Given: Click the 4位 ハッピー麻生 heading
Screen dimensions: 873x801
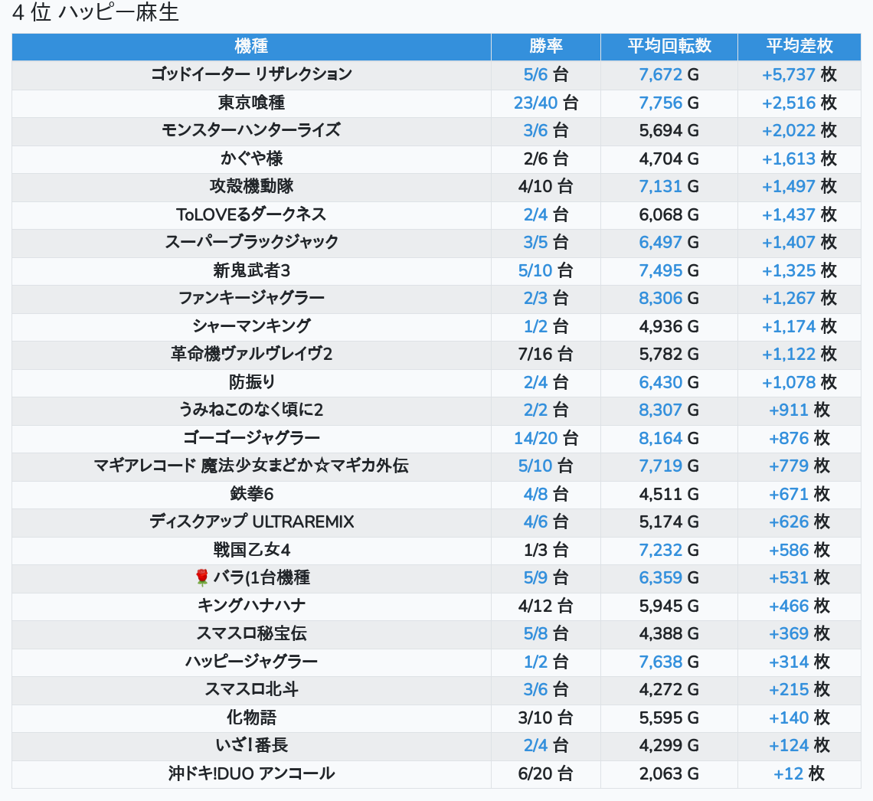Looking at the screenshot, I should click(96, 13).
